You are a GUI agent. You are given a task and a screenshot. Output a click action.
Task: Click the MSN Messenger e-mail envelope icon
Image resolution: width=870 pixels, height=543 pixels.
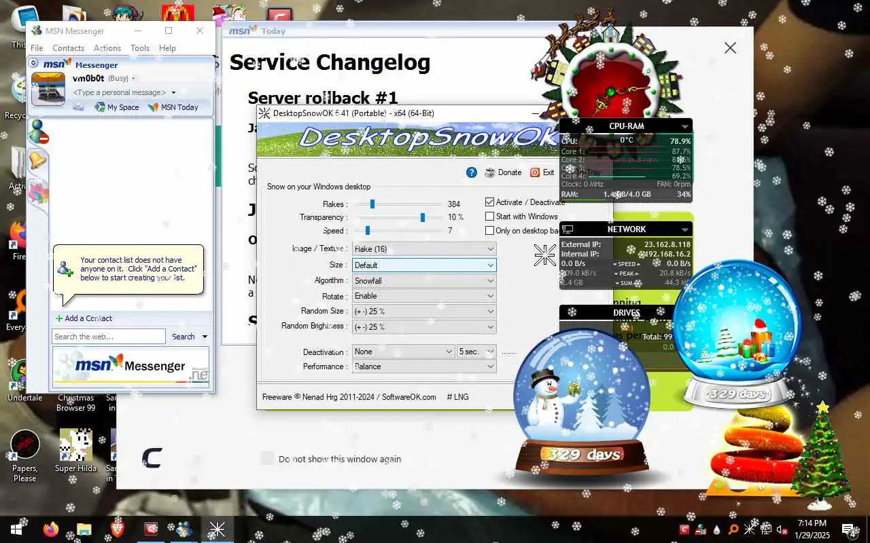78,107
